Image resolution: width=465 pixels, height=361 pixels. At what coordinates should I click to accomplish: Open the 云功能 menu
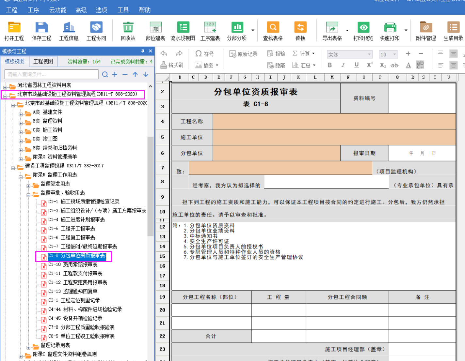pyautogui.click(x=58, y=10)
